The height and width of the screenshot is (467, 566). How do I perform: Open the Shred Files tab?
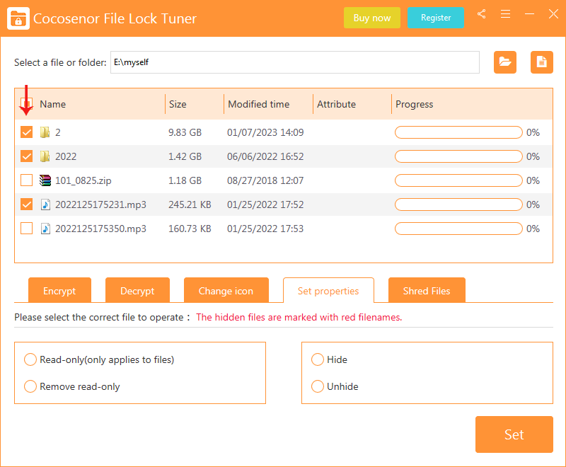pos(427,290)
